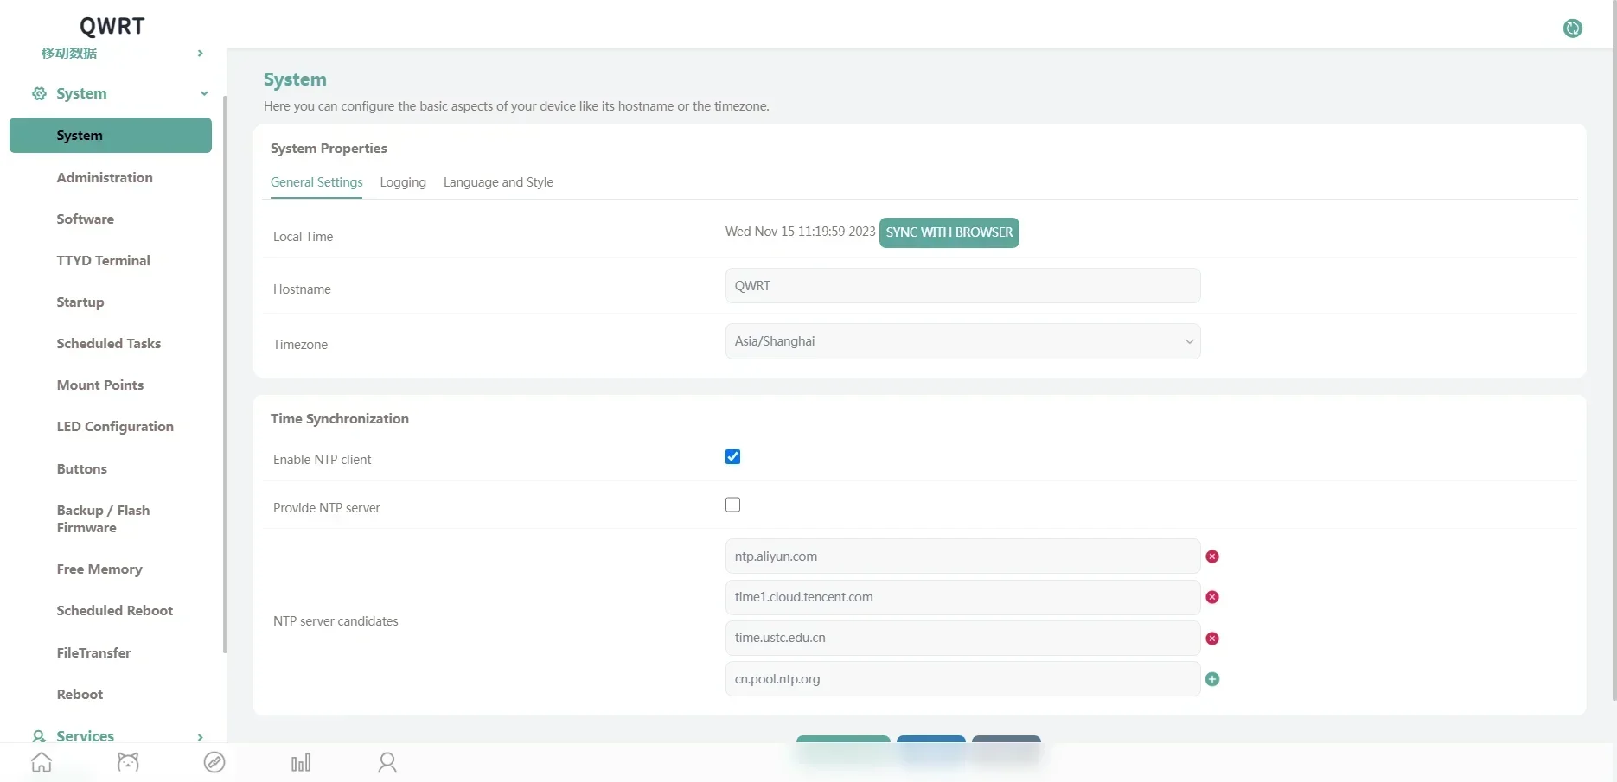Screen dimensions: 1617x782
Task: Open the Language and Style tab
Action: pyautogui.click(x=498, y=182)
